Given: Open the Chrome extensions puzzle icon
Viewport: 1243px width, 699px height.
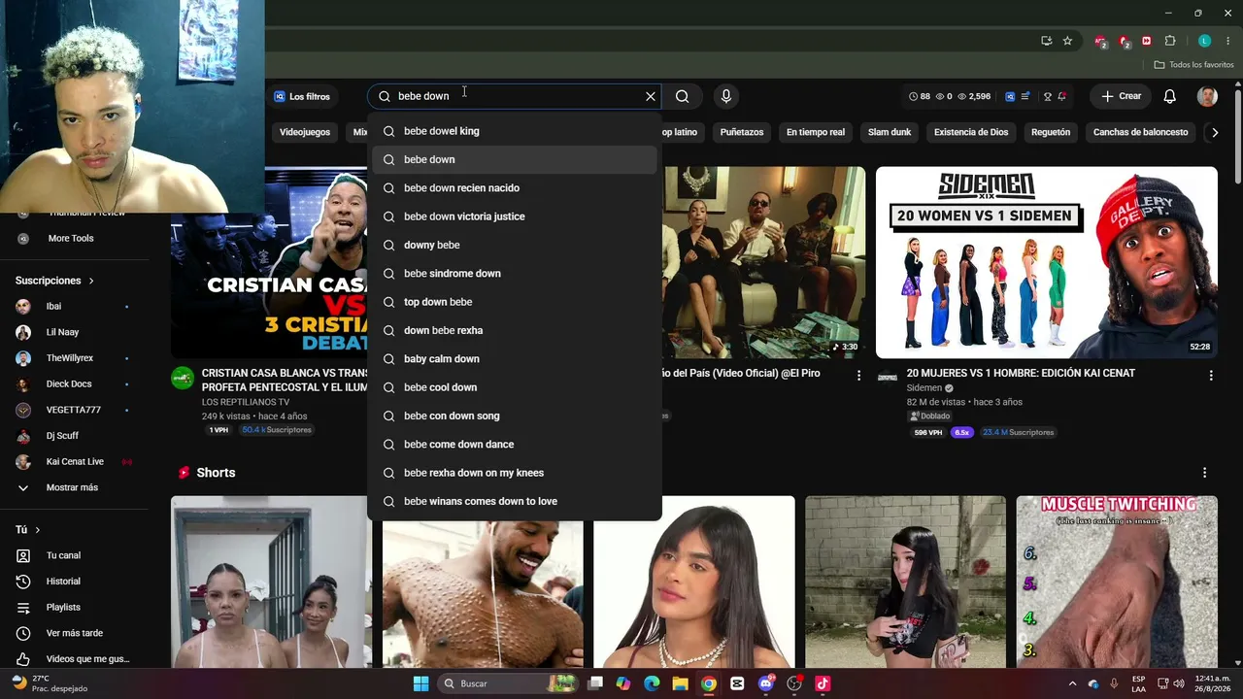Looking at the screenshot, I should [1170, 41].
